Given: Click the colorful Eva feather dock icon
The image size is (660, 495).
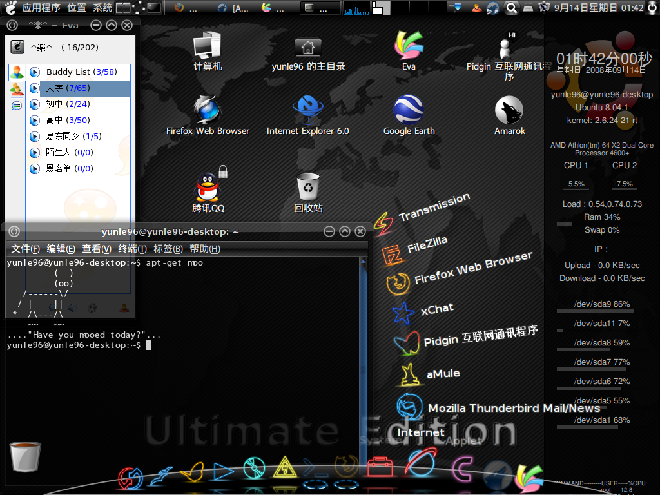Looking at the screenshot, I should tap(530, 478).
